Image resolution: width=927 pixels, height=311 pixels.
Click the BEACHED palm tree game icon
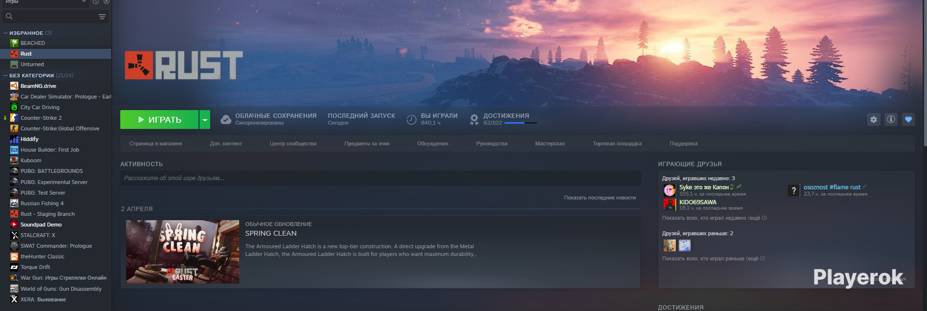(x=14, y=43)
